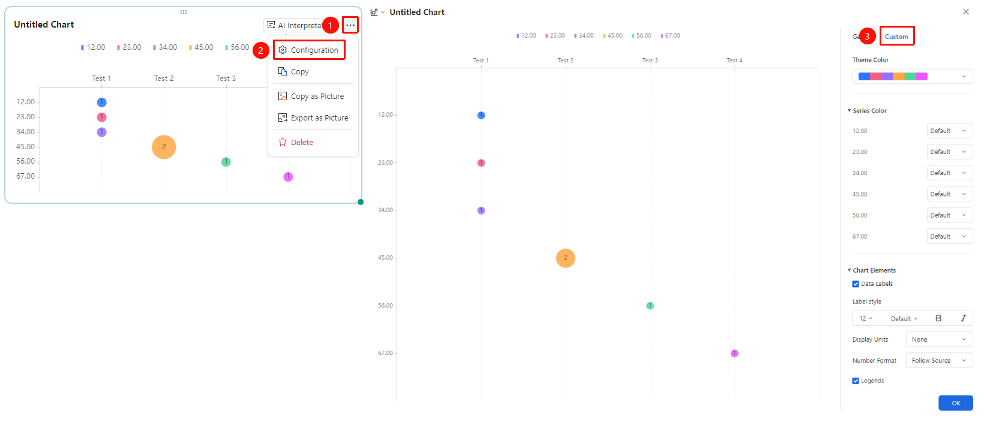Open label style Default color dropdown

[x=904, y=318]
